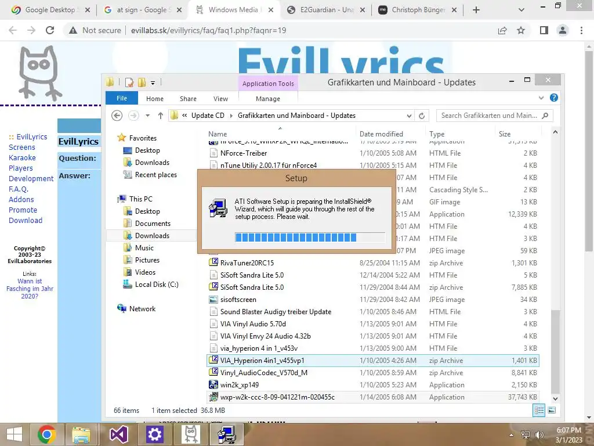Click the volume speaker tray icon
Screen dimensions: 594x446
click(539, 435)
